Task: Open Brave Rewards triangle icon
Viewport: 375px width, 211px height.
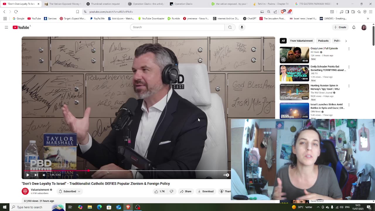Action: click(x=289, y=12)
